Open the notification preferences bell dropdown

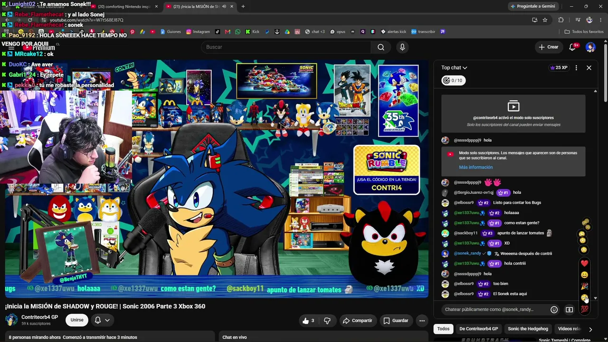[102, 320]
